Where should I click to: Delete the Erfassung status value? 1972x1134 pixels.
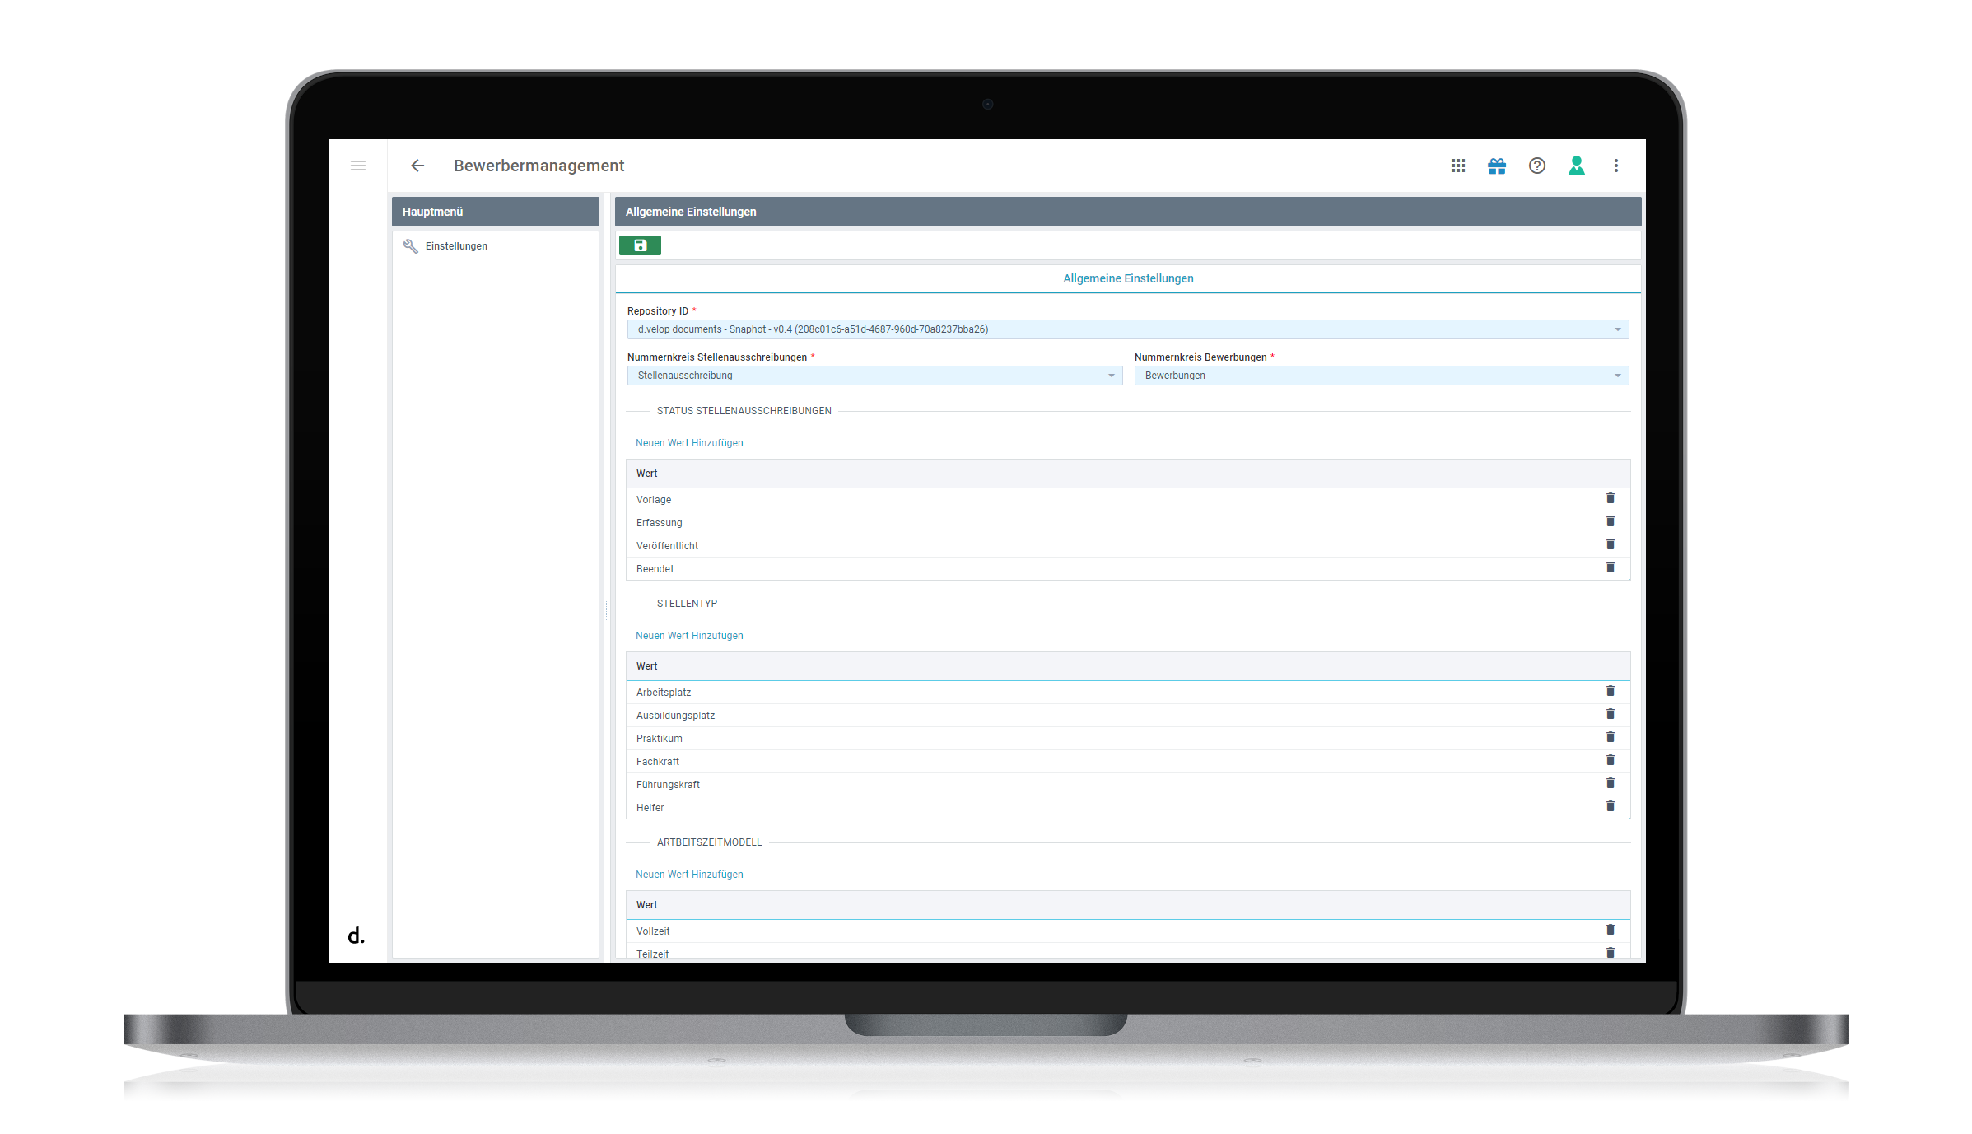click(x=1610, y=521)
